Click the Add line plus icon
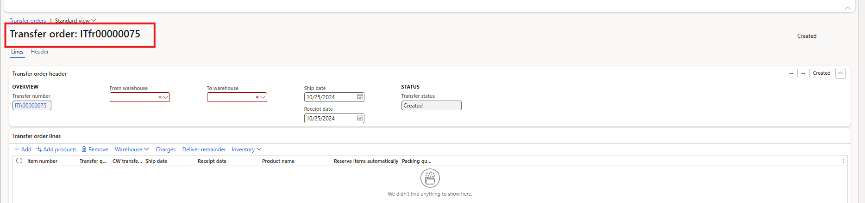 pos(17,149)
